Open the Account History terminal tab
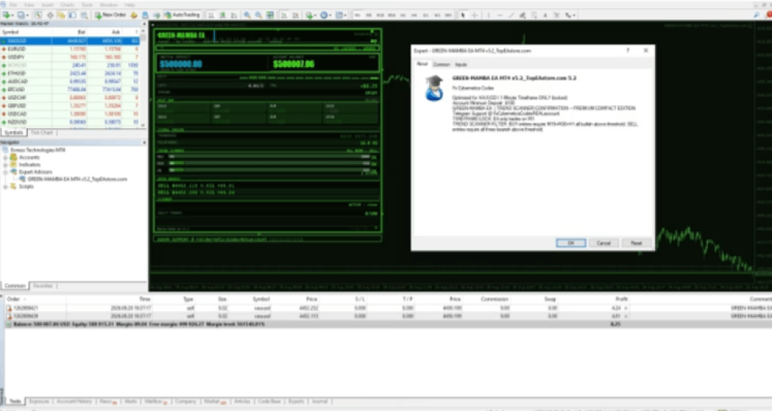The height and width of the screenshot is (411, 772). tap(74, 402)
